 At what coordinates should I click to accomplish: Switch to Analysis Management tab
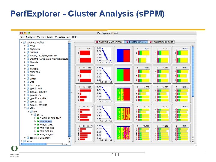point(109,42)
